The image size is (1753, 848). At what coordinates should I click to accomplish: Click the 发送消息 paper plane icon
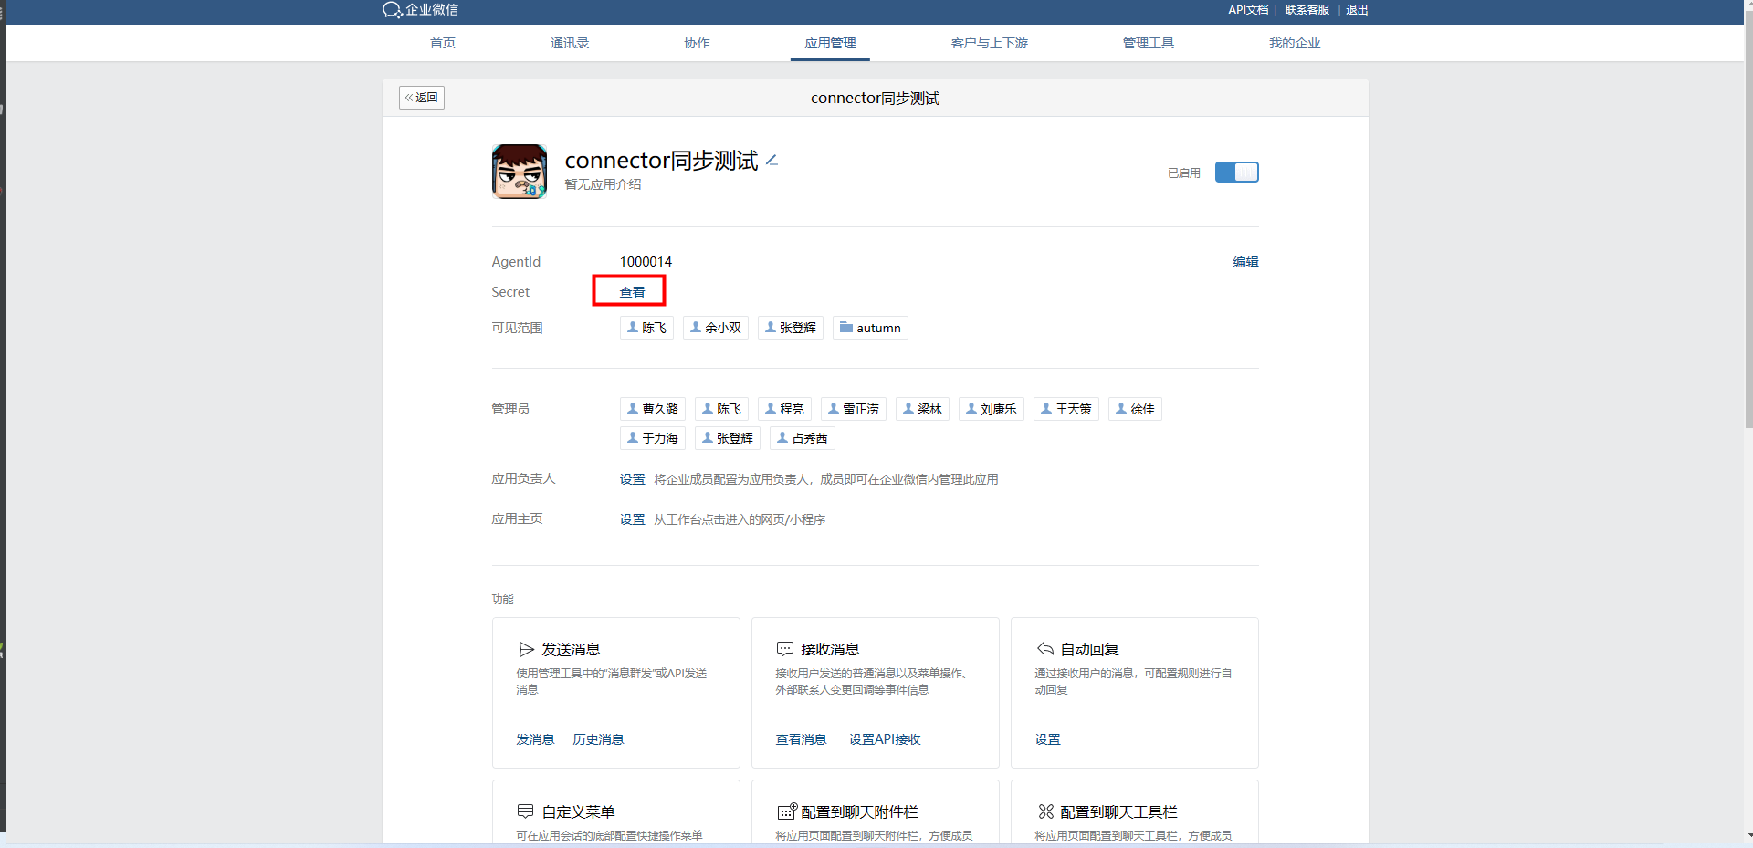(x=526, y=649)
